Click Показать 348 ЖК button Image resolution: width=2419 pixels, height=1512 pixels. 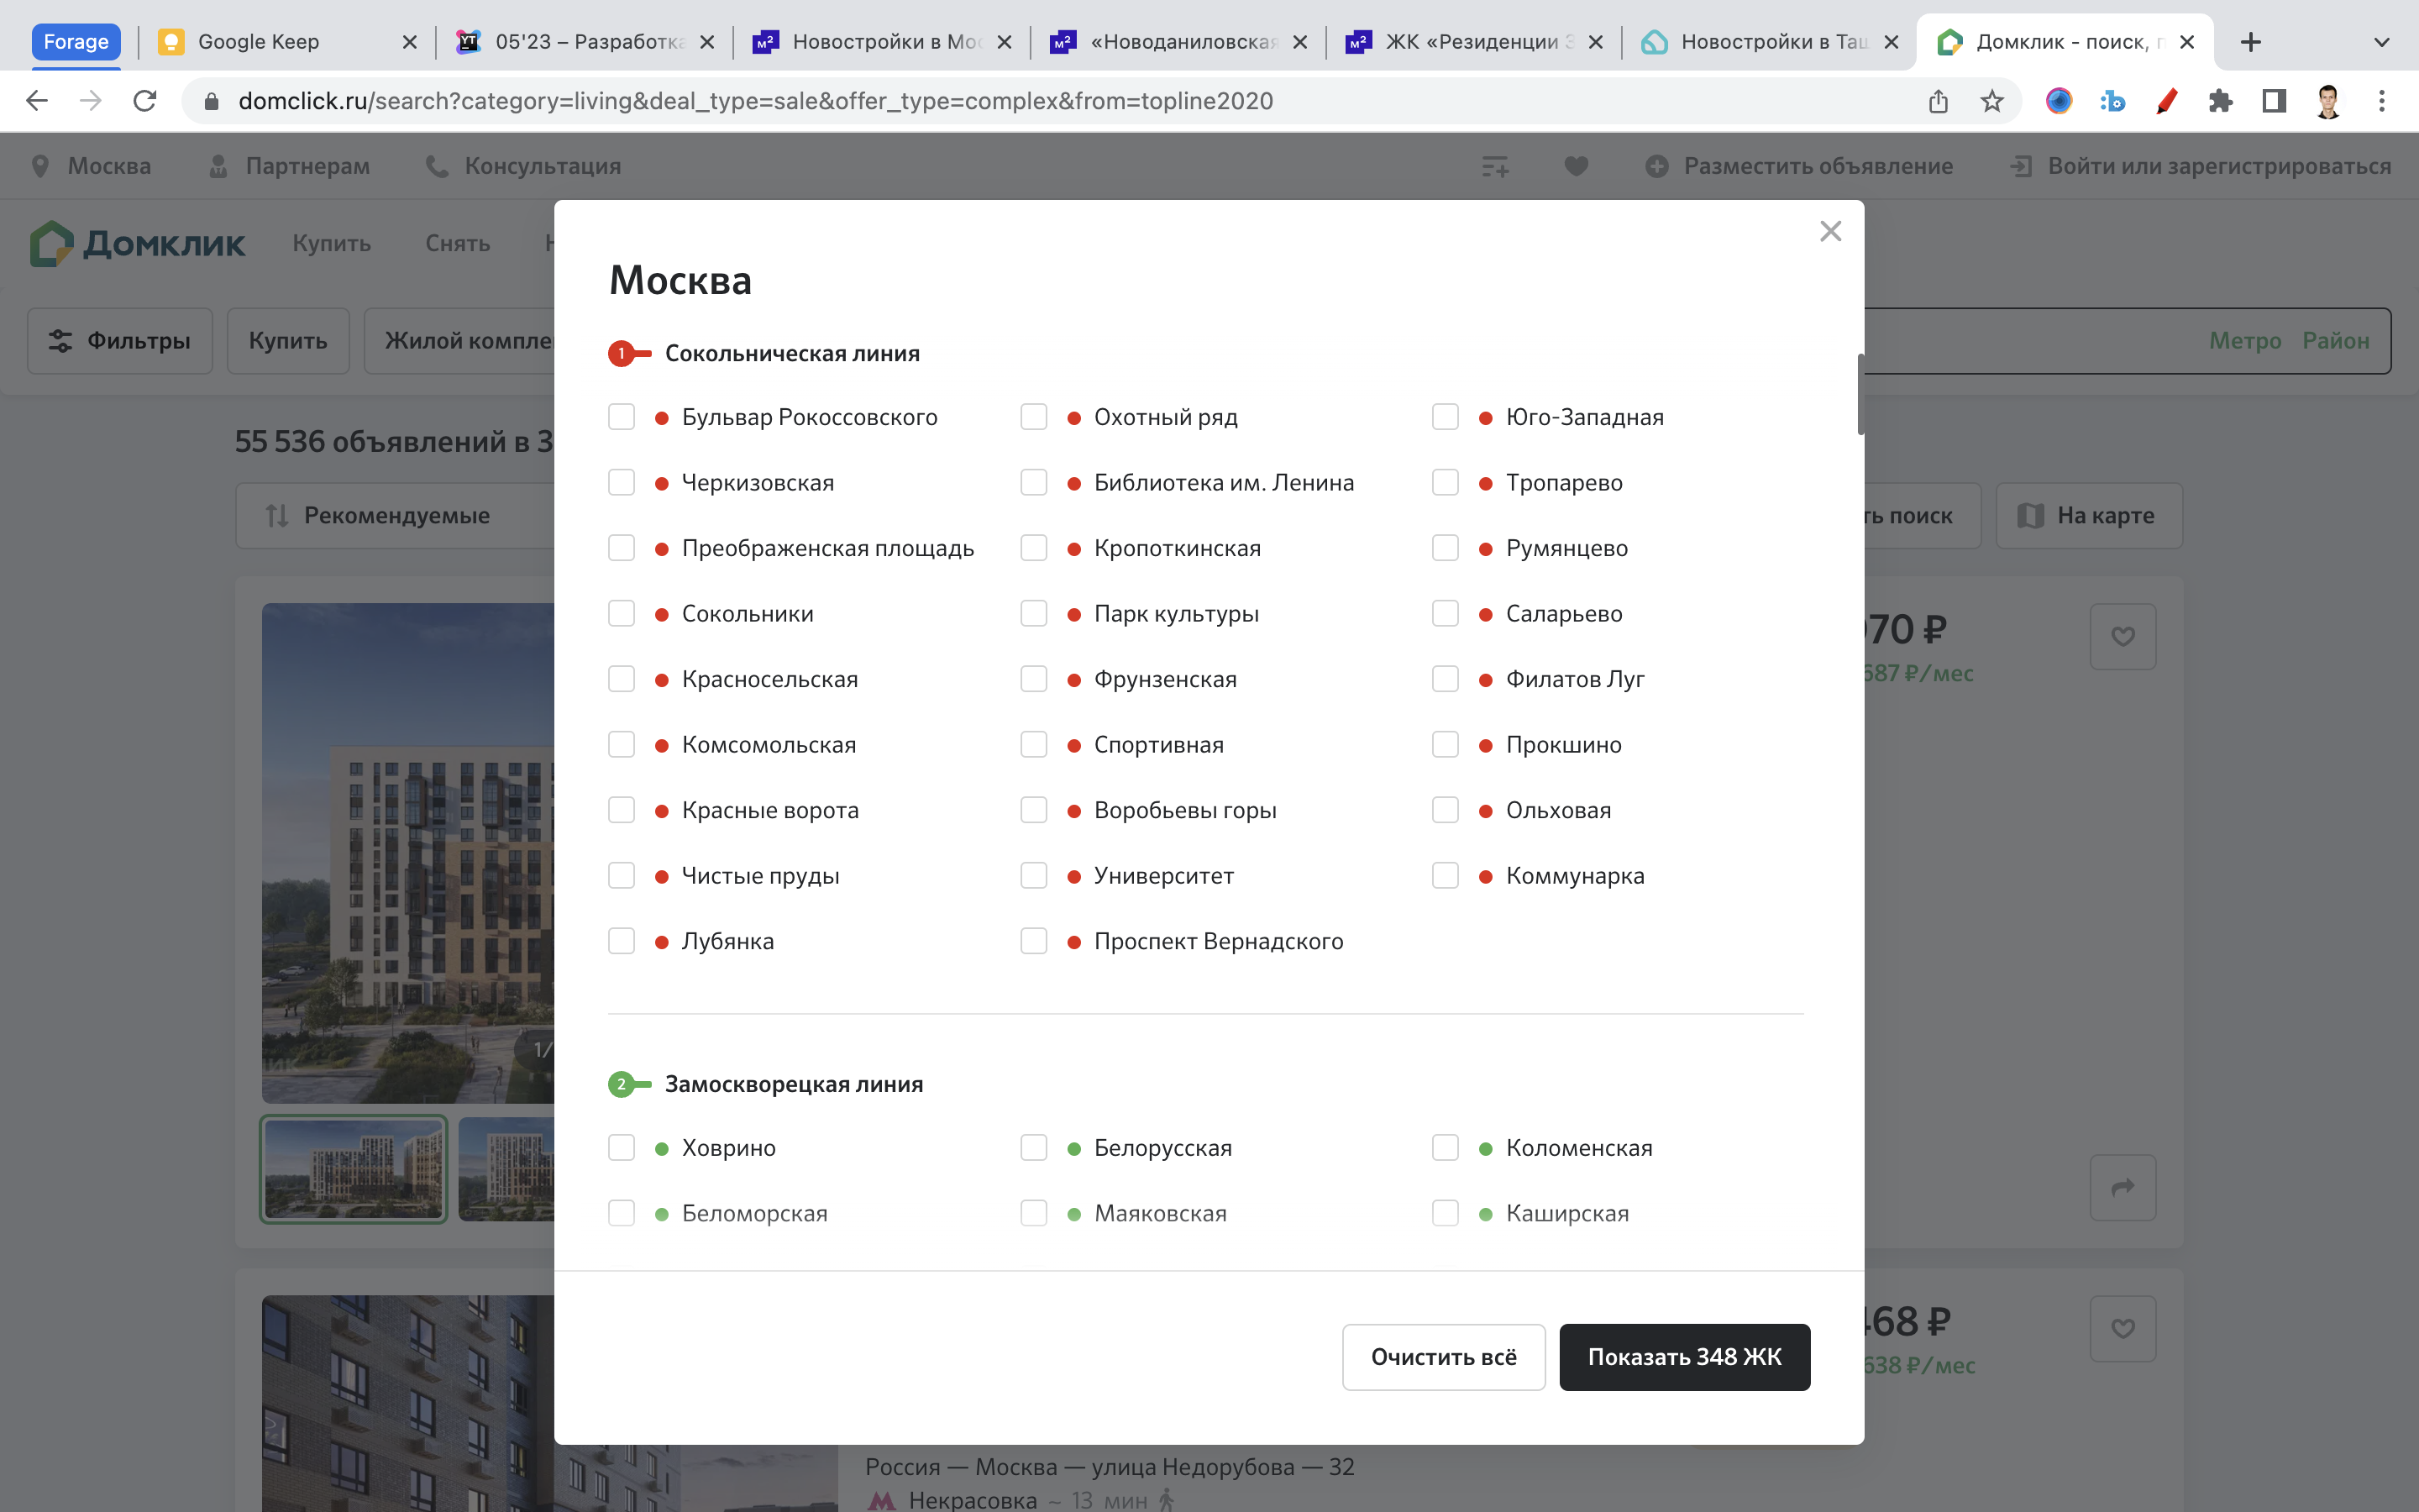(1684, 1357)
